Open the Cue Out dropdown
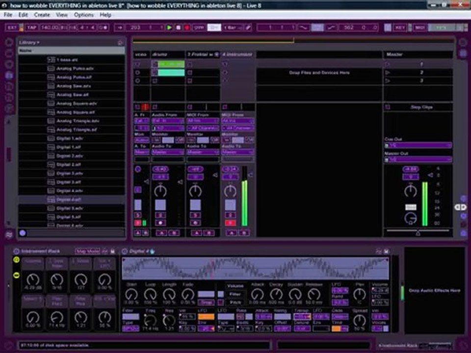Viewport: 471px width, 353px height. [x=418, y=145]
